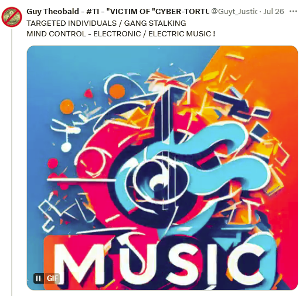Pause the playing GIF
The width and height of the screenshot is (306, 296).
click(x=38, y=278)
